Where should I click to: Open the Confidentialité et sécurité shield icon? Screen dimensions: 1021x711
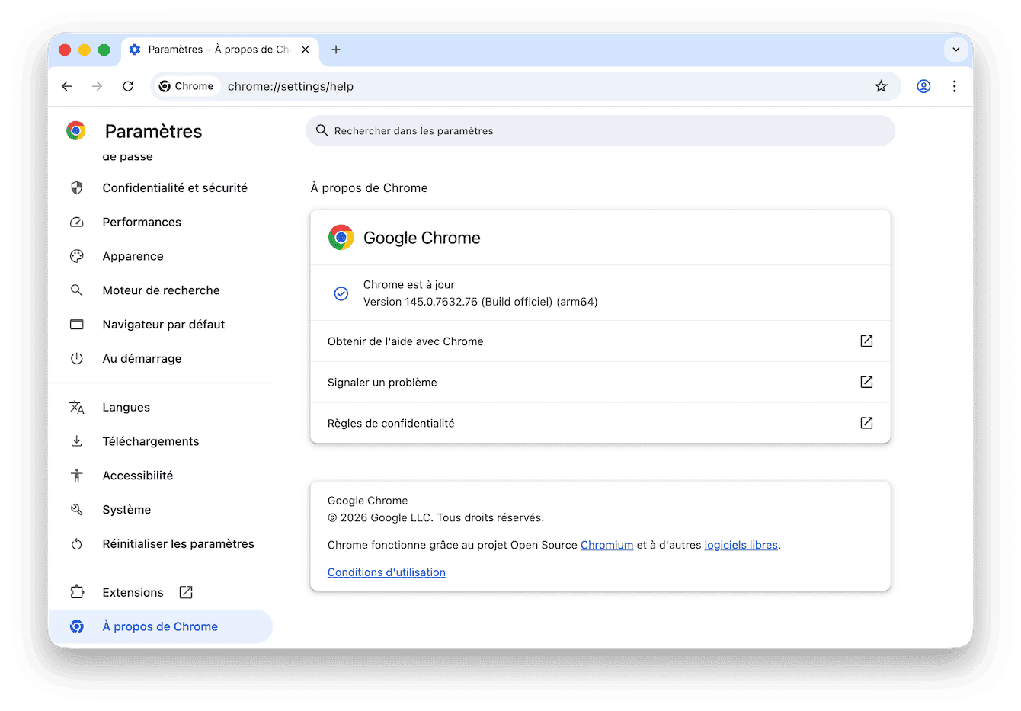[x=77, y=187]
